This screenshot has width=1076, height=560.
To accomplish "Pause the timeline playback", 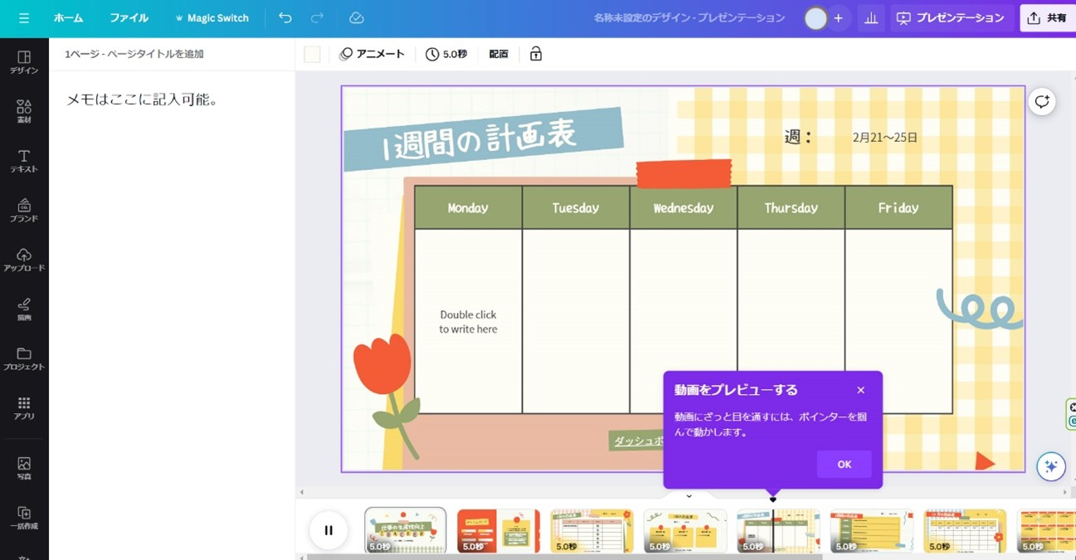I will click(x=329, y=530).
